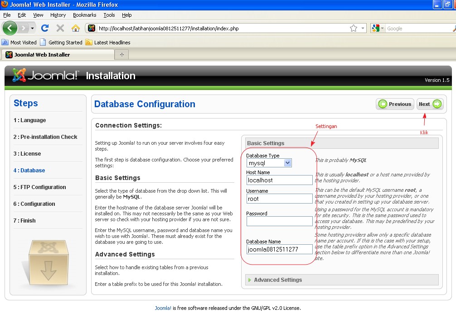Click the left Advanced Settings heading
Viewport: 456px width, 318px height.
(125, 254)
